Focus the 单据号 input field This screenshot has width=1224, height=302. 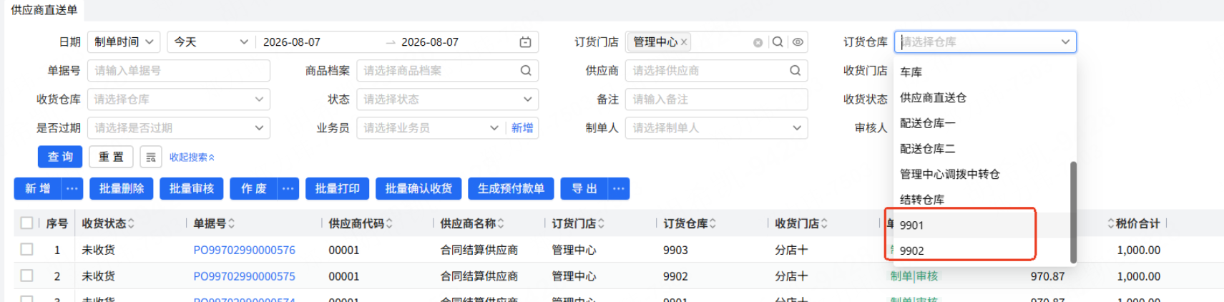pos(178,70)
